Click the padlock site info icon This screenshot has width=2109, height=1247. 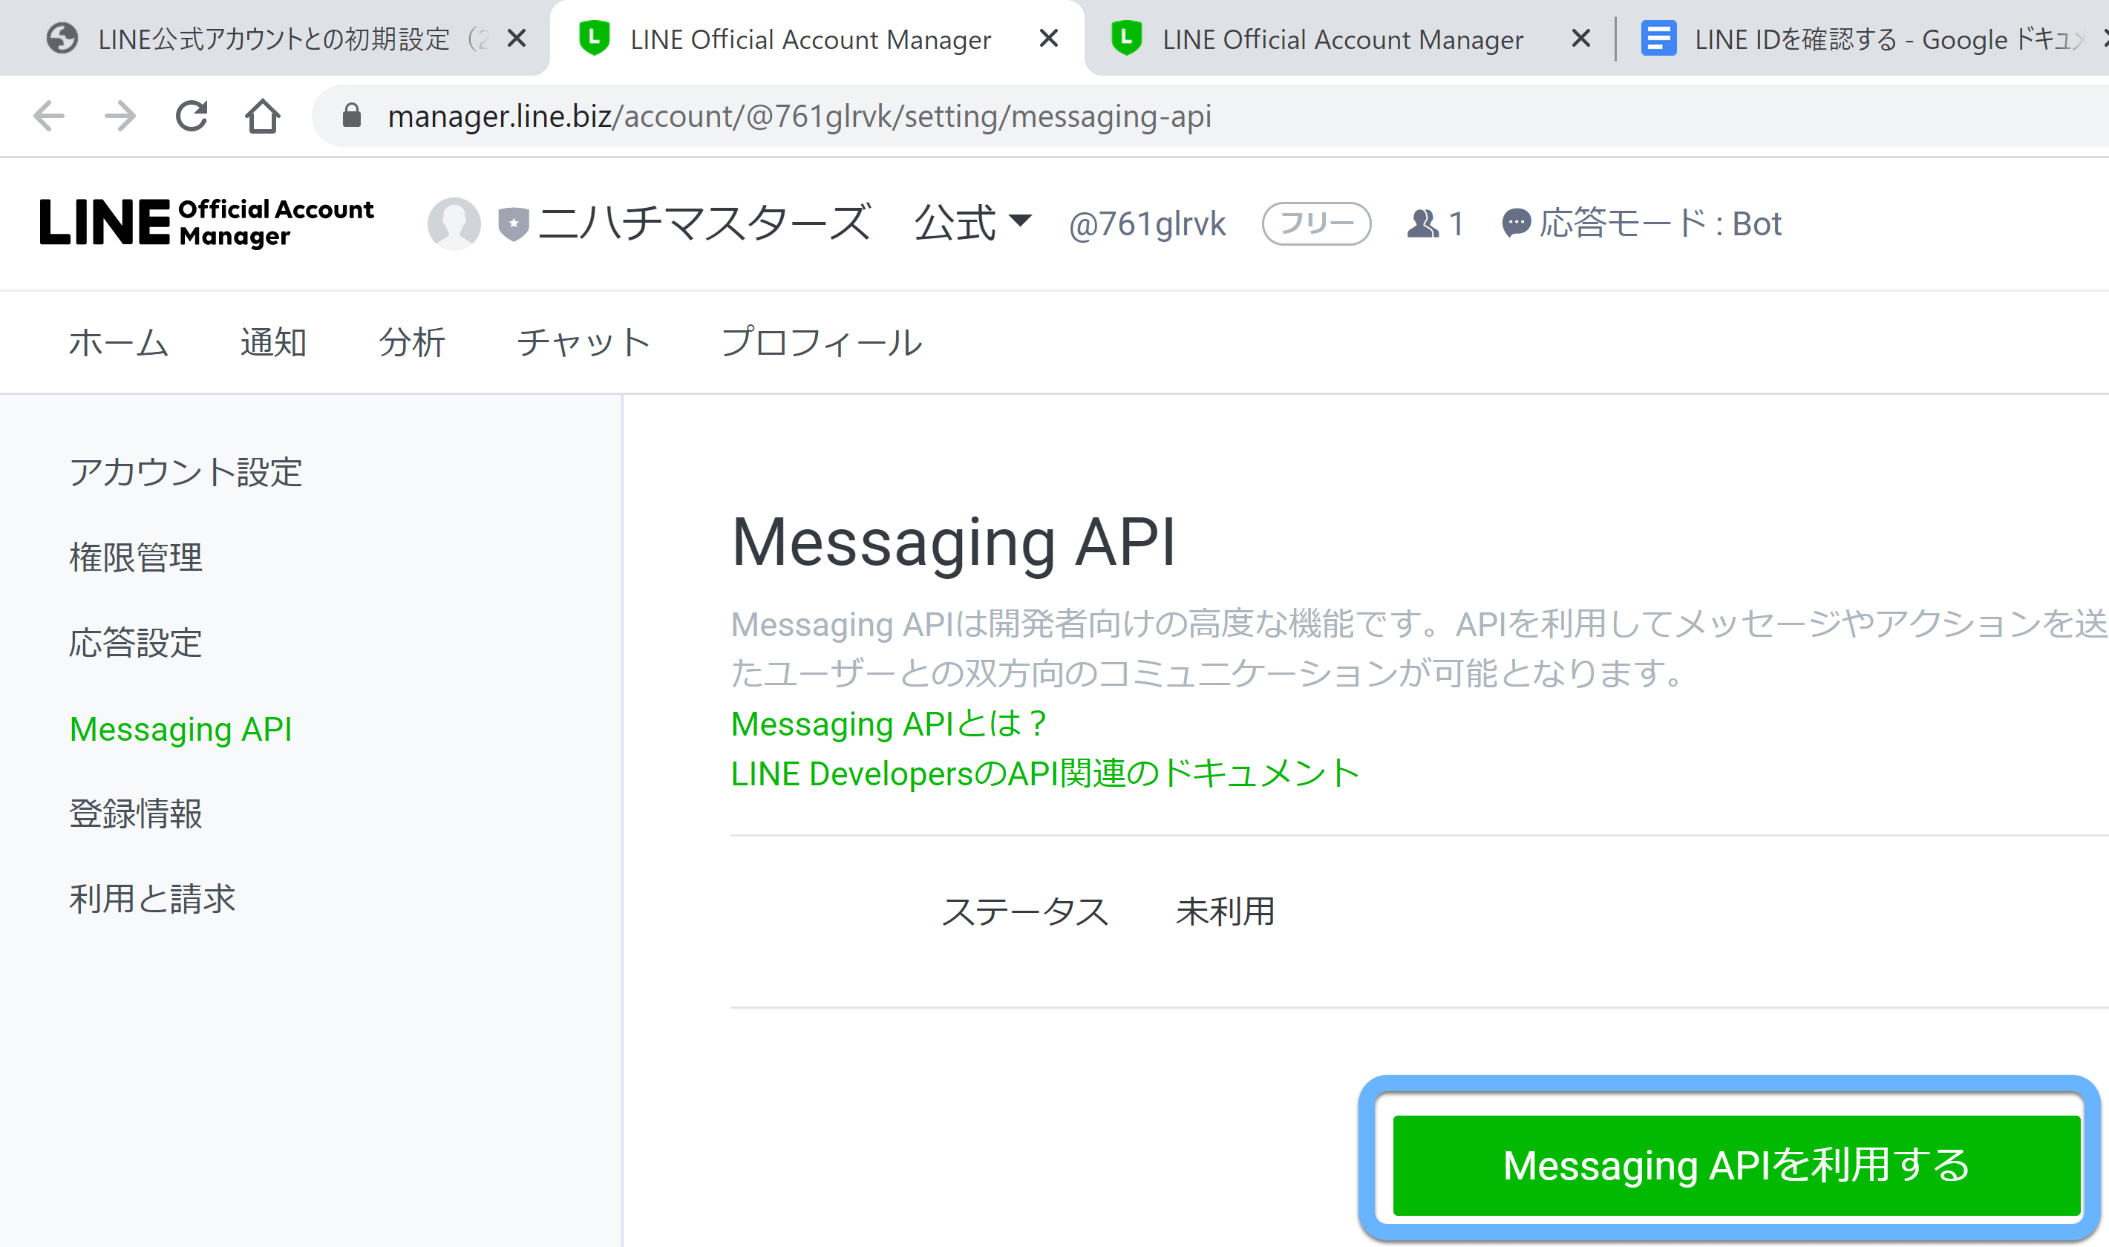352,116
